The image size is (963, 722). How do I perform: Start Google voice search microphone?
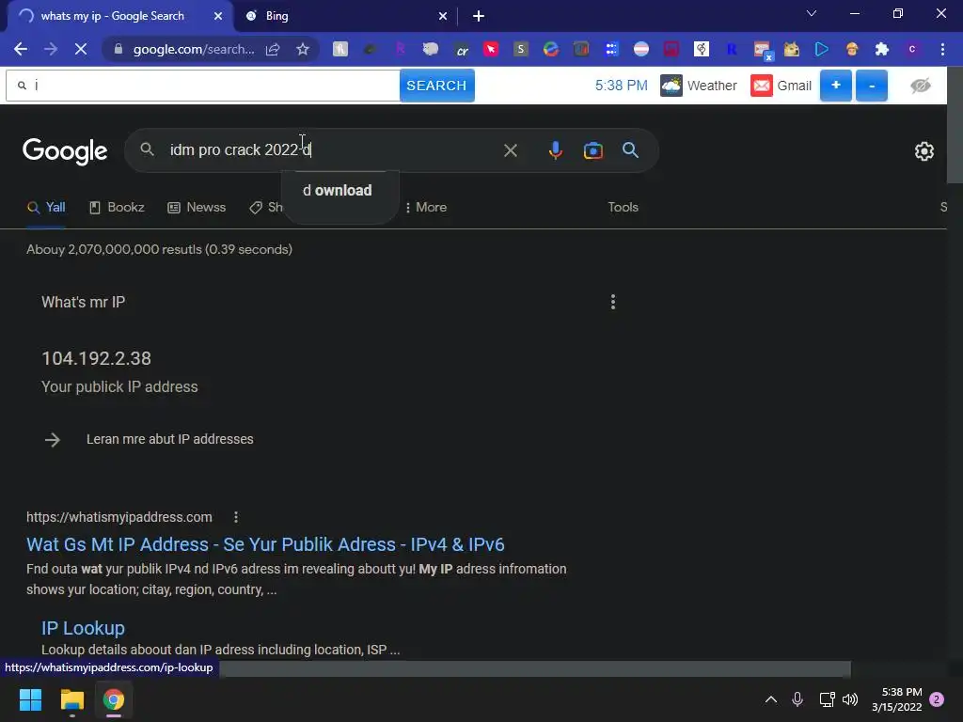pos(555,150)
